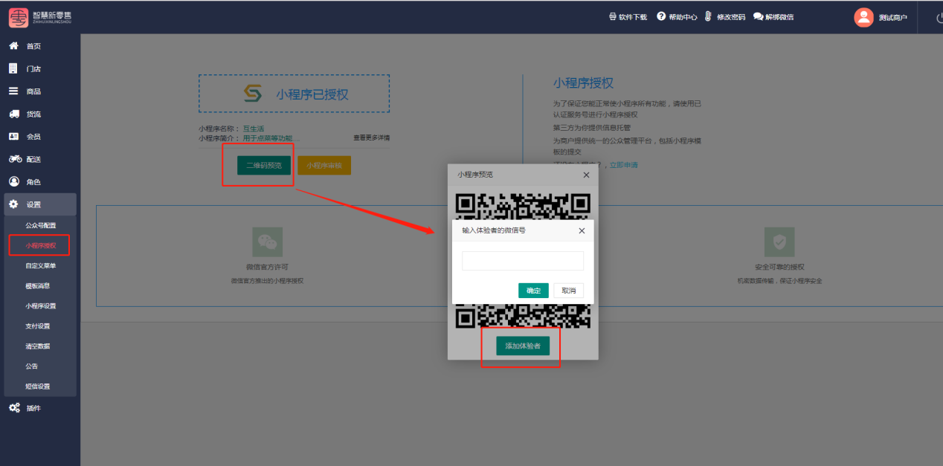Click the unbind WeChat chat icon
Image resolution: width=943 pixels, height=466 pixels.
[x=758, y=16]
